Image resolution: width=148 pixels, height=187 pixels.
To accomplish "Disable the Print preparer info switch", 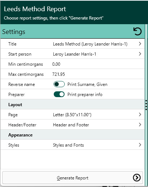I will 59,94.
